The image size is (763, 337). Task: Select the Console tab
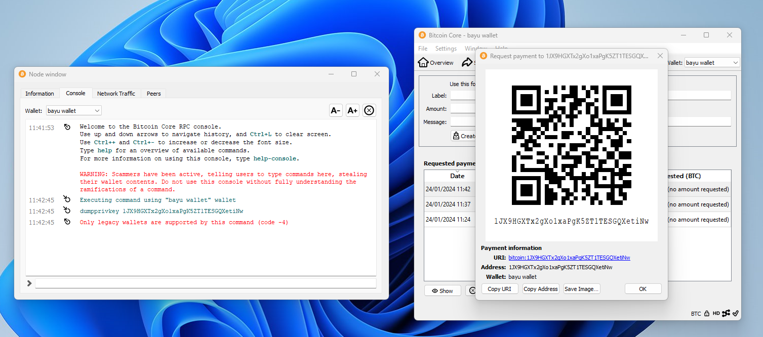click(75, 93)
